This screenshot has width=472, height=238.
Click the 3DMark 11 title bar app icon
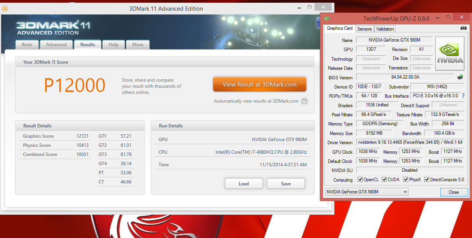pyautogui.click(x=5, y=8)
